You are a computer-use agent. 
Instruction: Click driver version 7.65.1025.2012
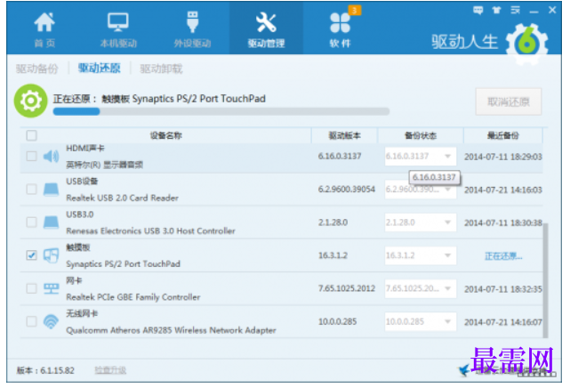click(347, 288)
